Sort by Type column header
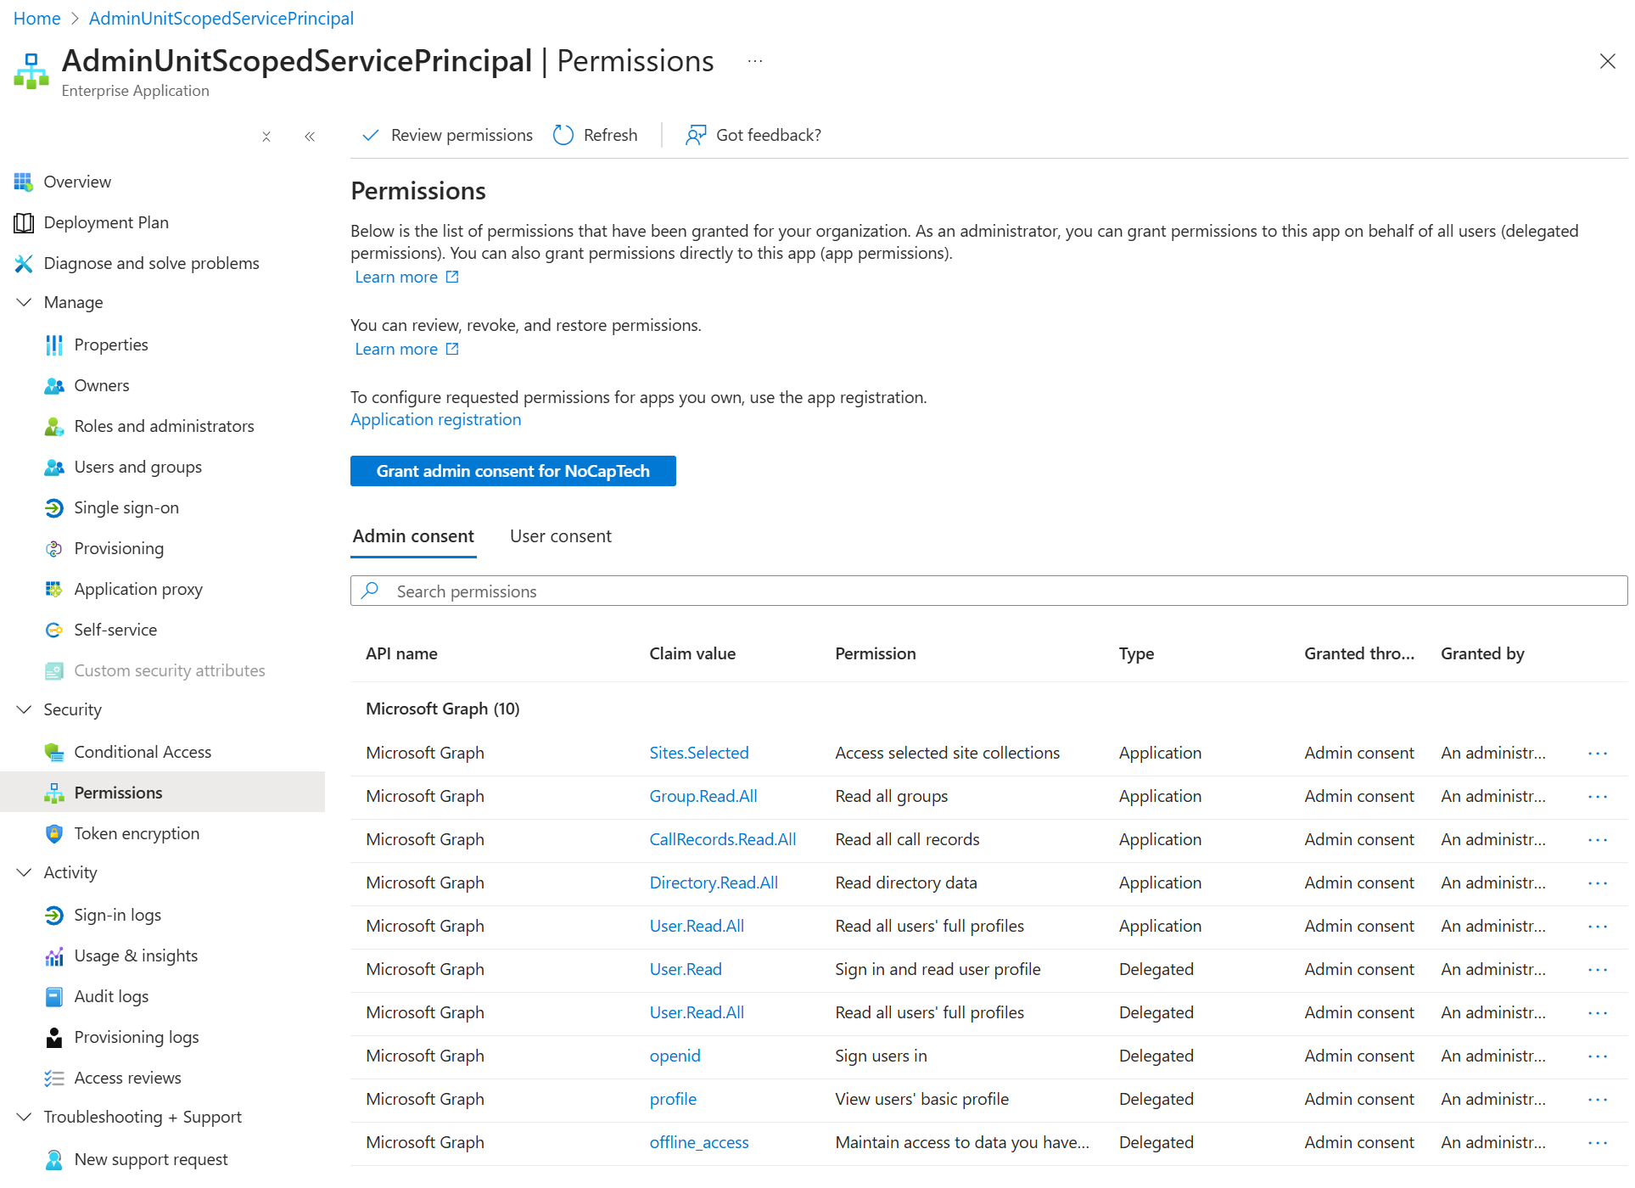Screen dimensions: 1635x1188 (x=1136, y=653)
